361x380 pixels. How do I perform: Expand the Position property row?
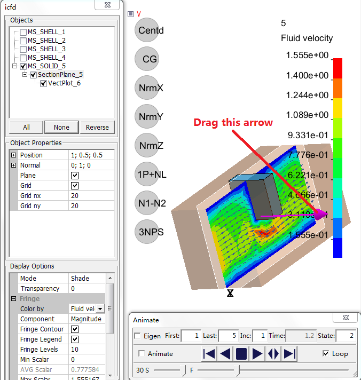[13, 155]
